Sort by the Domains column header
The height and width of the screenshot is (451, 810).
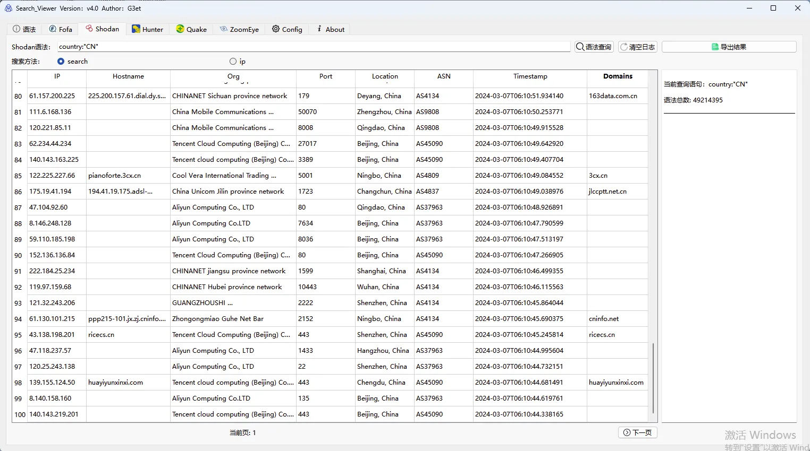click(618, 76)
